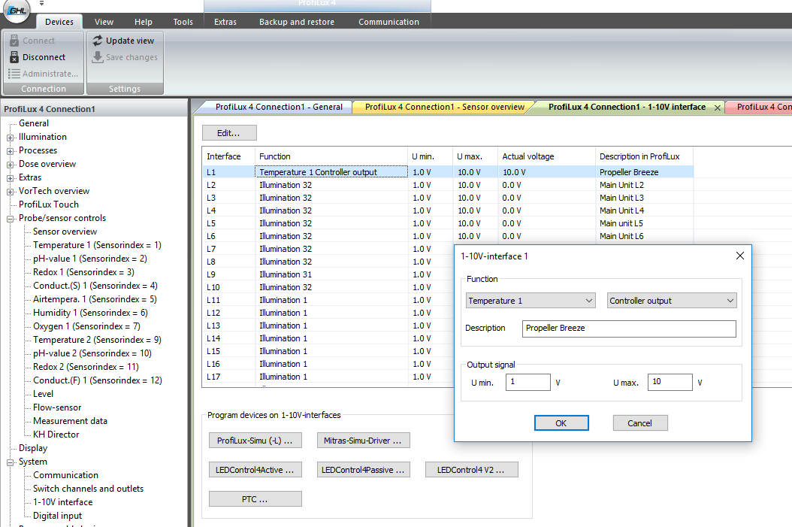The image size is (792, 527).
Task: Select Humidity 1 (Sensorindex = 6)
Action: (90, 313)
